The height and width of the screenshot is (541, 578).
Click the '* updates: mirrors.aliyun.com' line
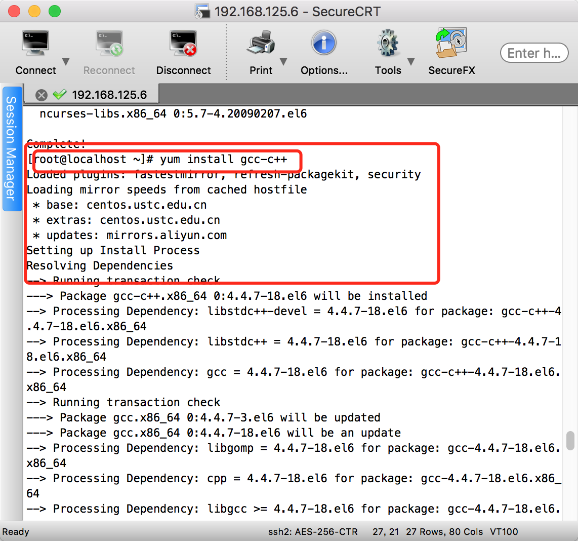pyautogui.click(x=130, y=235)
